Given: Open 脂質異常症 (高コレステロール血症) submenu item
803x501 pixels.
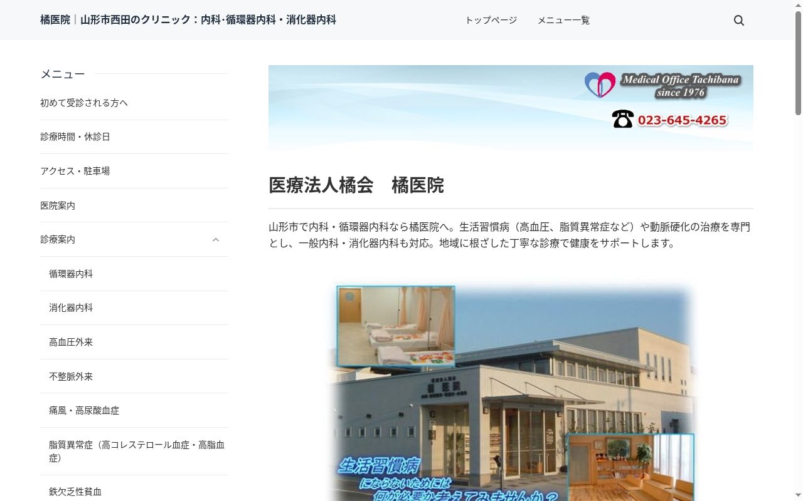Looking at the screenshot, I should click(x=137, y=451).
